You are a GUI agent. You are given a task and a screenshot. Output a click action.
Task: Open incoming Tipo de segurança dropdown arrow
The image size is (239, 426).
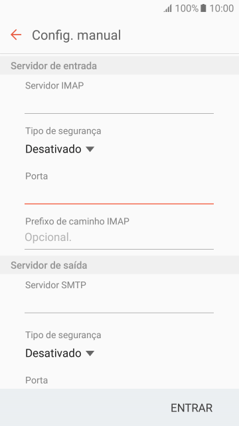[x=90, y=149]
